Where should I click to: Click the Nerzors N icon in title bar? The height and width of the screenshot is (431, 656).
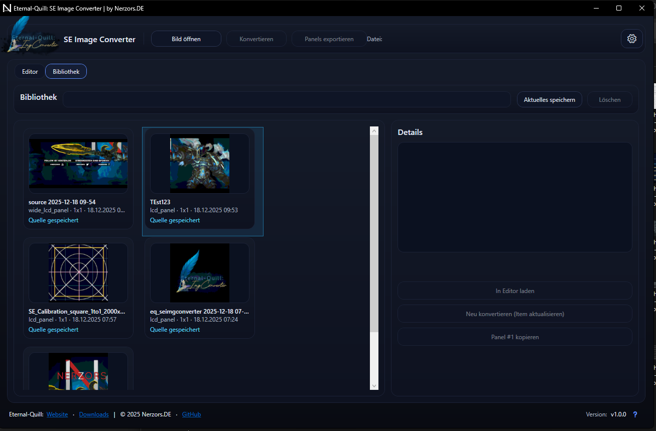tap(7, 8)
